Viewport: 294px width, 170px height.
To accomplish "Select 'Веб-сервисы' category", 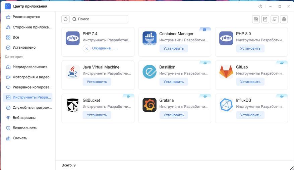I will (x=27, y=118).
